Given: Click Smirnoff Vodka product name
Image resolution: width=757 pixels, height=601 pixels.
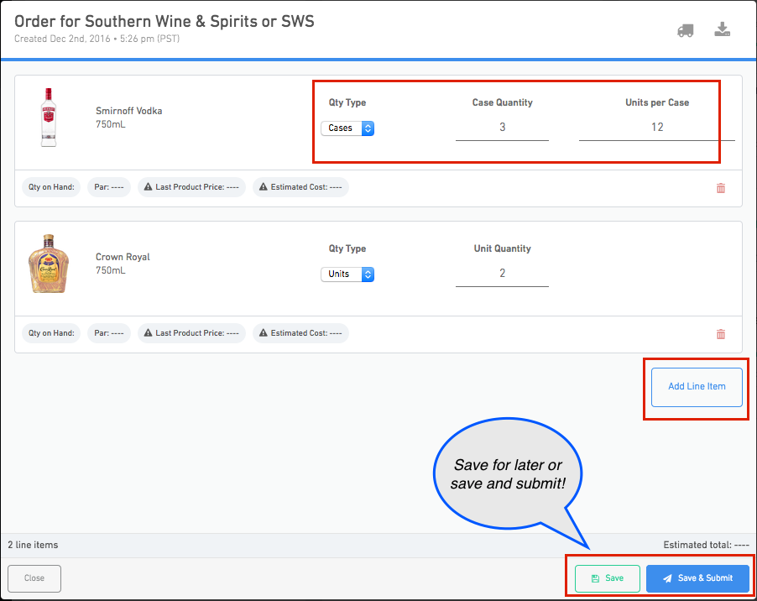Looking at the screenshot, I should click(x=129, y=111).
